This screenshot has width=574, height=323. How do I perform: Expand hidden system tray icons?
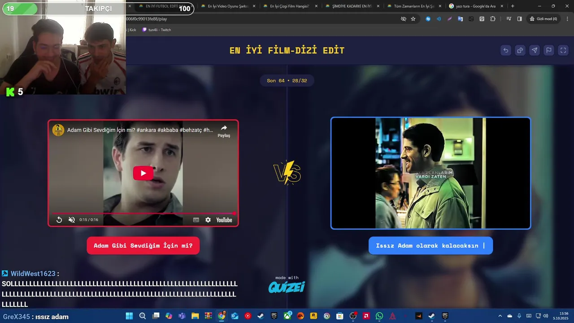[x=500, y=316]
